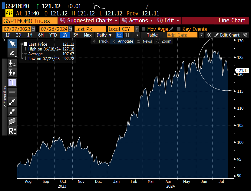Open the Suggested Charts dropdown

(89, 21)
